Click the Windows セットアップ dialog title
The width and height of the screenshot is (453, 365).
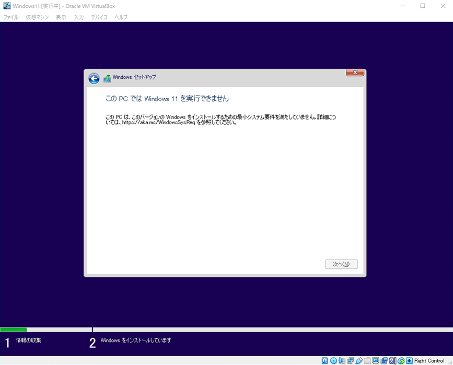tap(134, 77)
